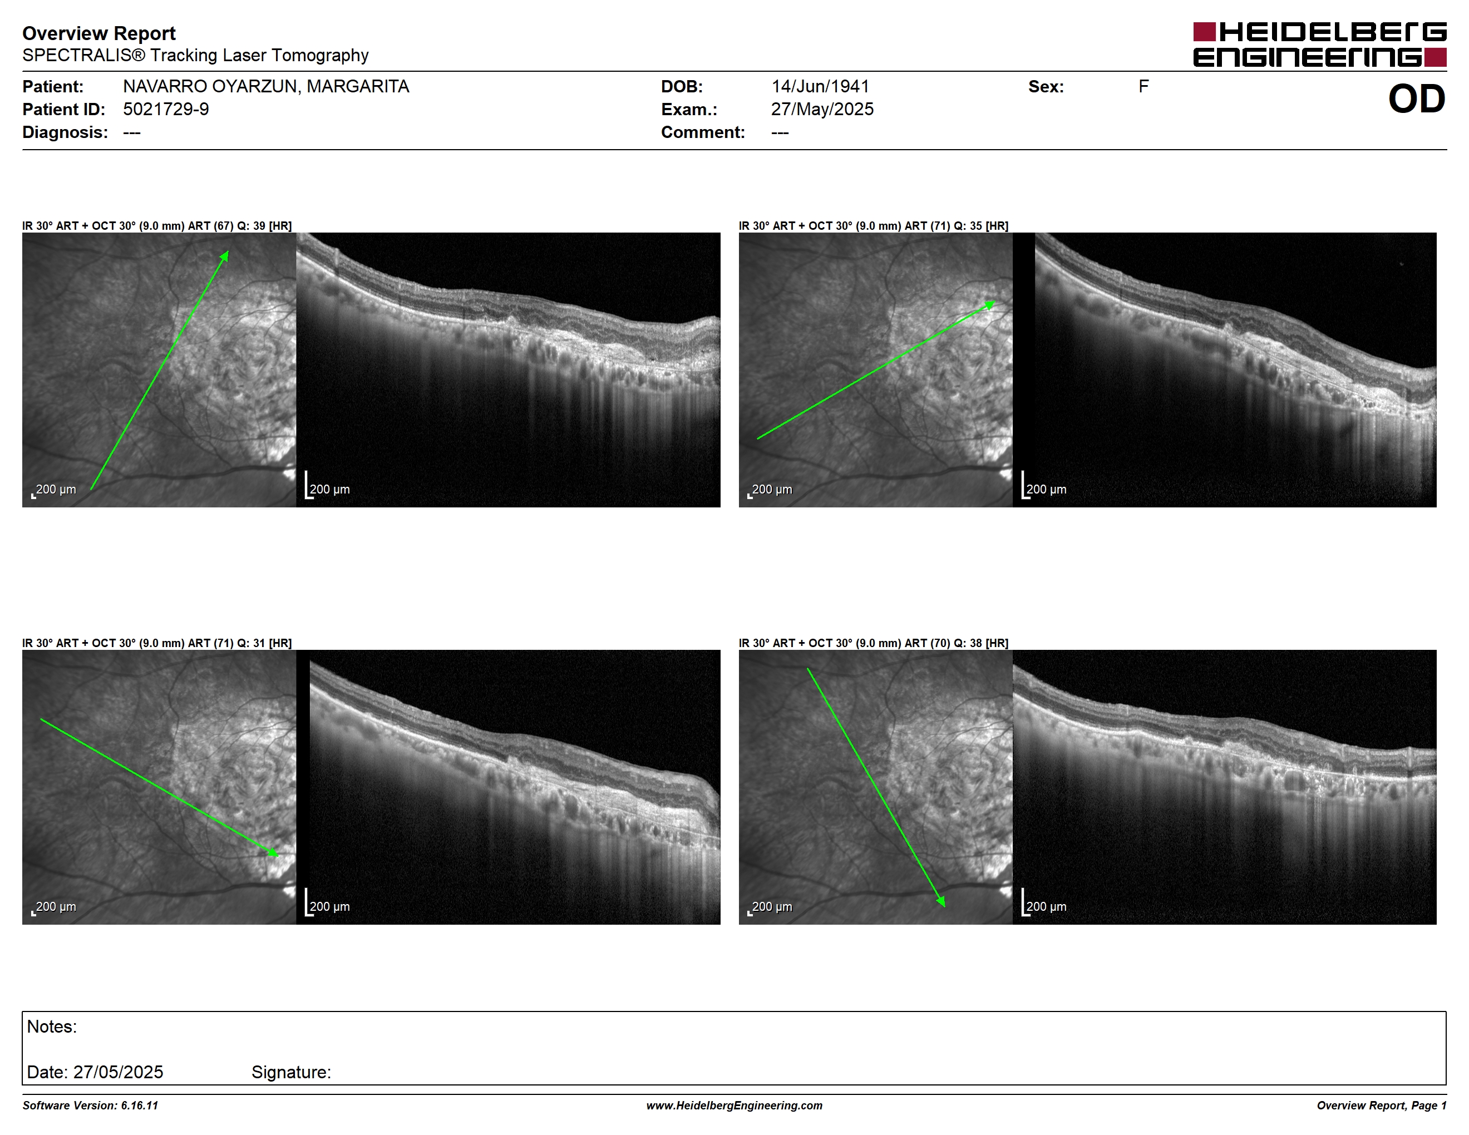Click Software Version: 6.16.11 text
The height and width of the screenshot is (1135, 1469).
coord(90,1106)
